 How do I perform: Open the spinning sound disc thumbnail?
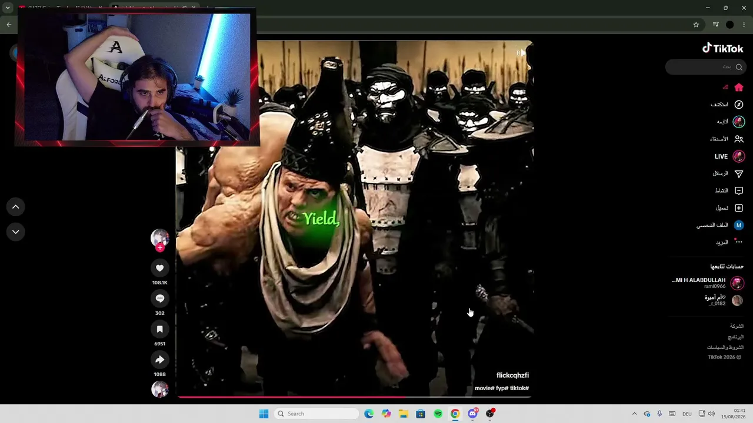coord(159,390)
